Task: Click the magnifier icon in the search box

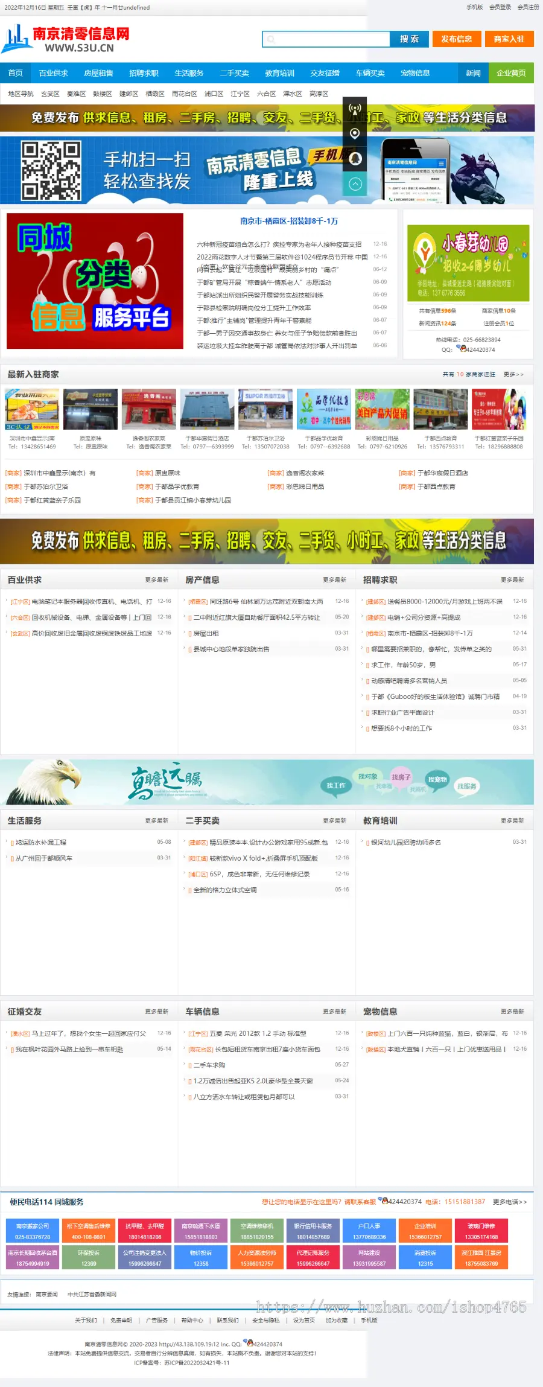Action: (x=271, y=39)
